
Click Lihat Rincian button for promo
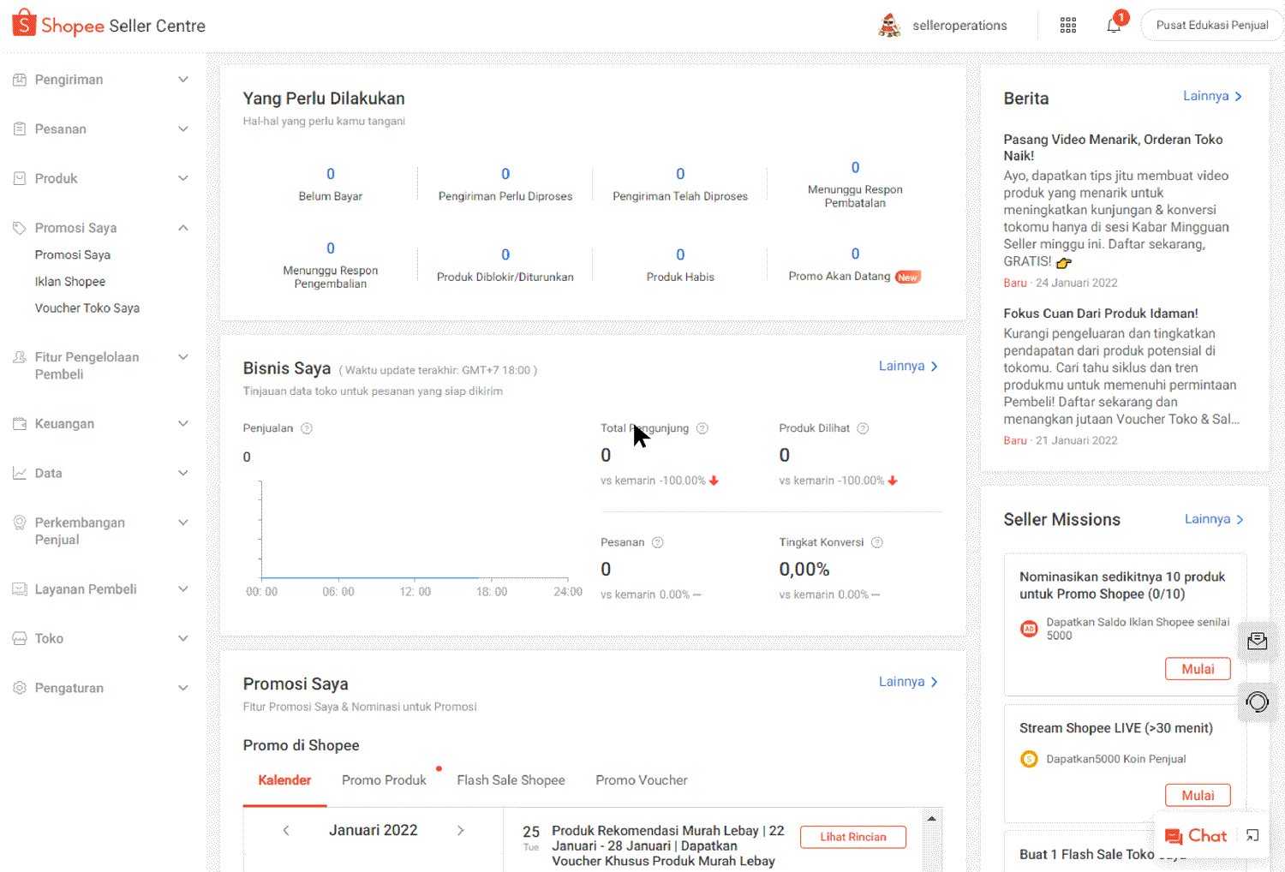coord(852,837)
